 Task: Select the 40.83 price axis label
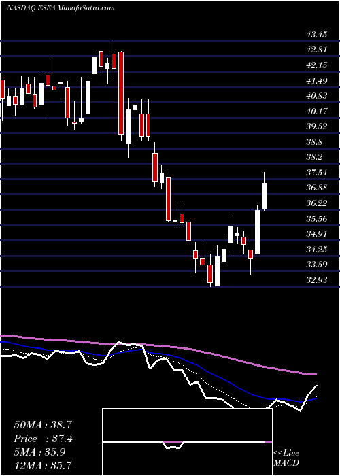317,96
